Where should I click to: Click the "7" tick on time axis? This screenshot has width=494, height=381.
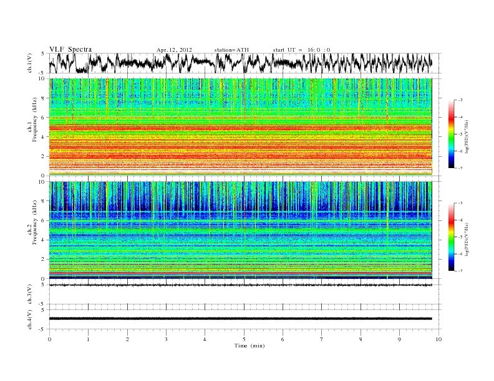322,339
